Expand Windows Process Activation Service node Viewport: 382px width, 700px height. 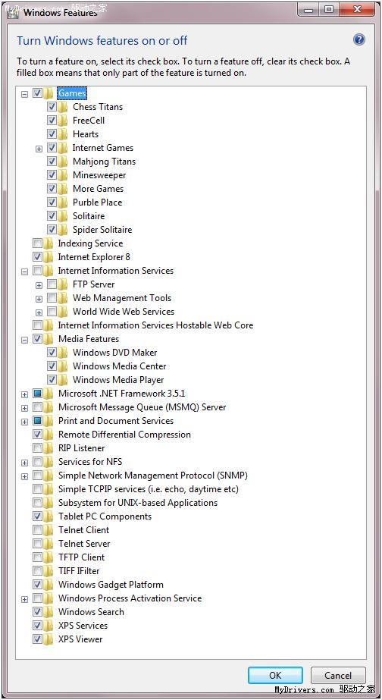click(24, 599)
